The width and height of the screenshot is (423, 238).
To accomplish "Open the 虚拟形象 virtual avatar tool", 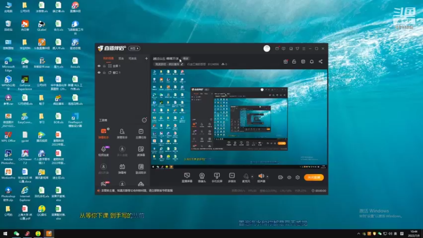I will click(103, 169).
